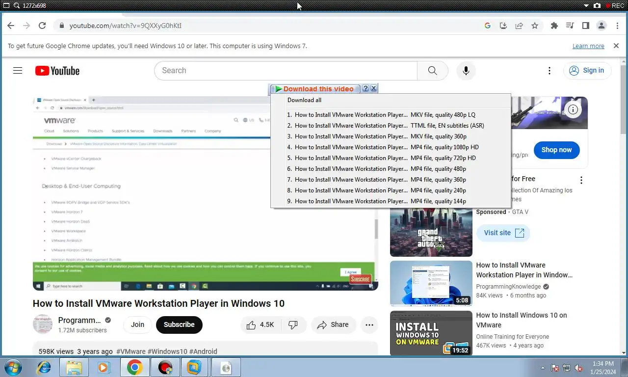Image resolution: width=628 pixels, height=377 pixels.
Task: Open the YouTube hamburger guide menu
Action: [18, 71]
